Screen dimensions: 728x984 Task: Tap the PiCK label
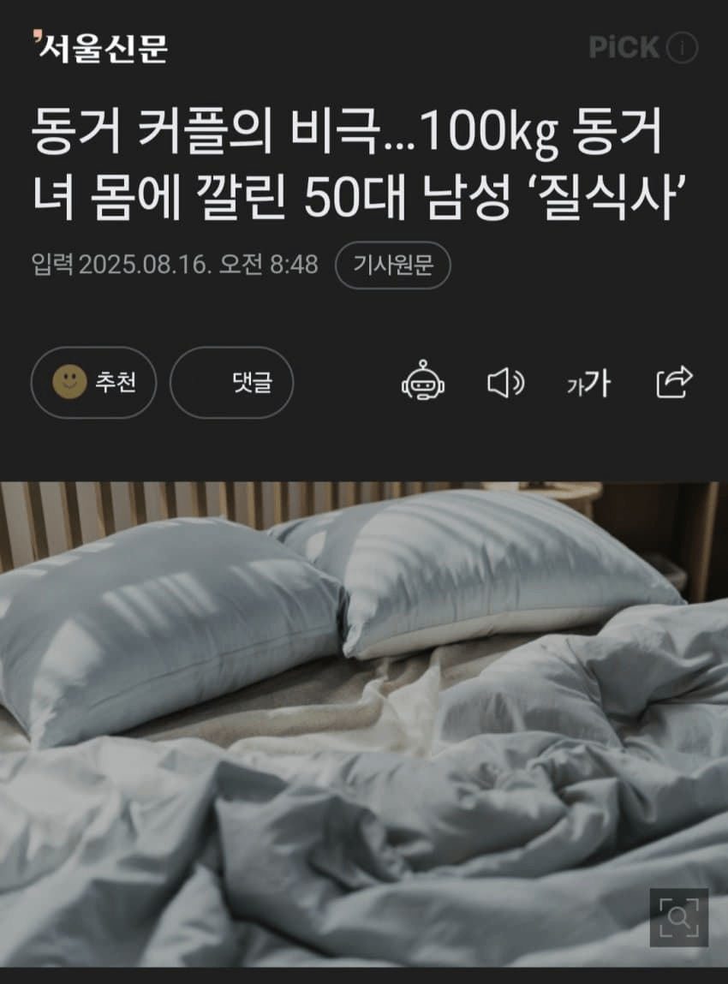(624, 47)
